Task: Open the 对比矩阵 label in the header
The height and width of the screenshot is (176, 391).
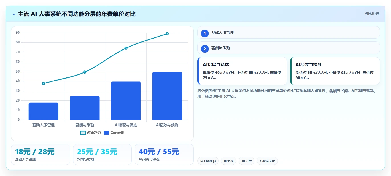Action: (x=372, y=14)
